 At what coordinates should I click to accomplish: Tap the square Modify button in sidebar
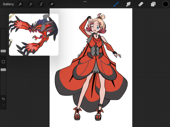3,62
